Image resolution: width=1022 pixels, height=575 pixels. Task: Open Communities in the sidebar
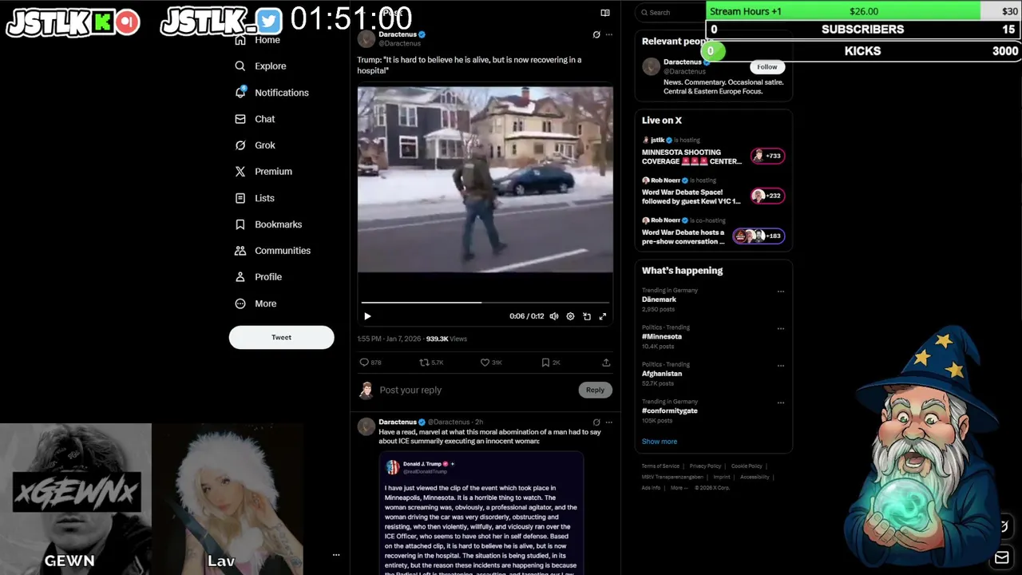tap(272, 251)
